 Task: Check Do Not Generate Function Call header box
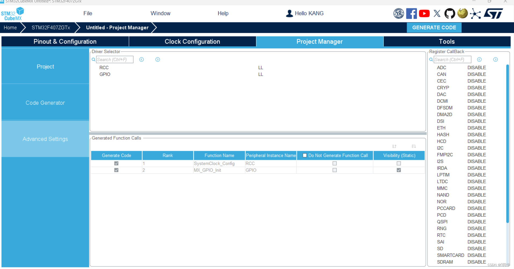tap(305, 155)
